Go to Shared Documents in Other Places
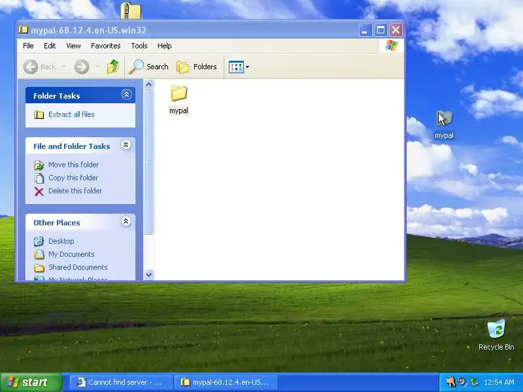Image resolution: width=523 pixels, height=392 pixels. 78,267
